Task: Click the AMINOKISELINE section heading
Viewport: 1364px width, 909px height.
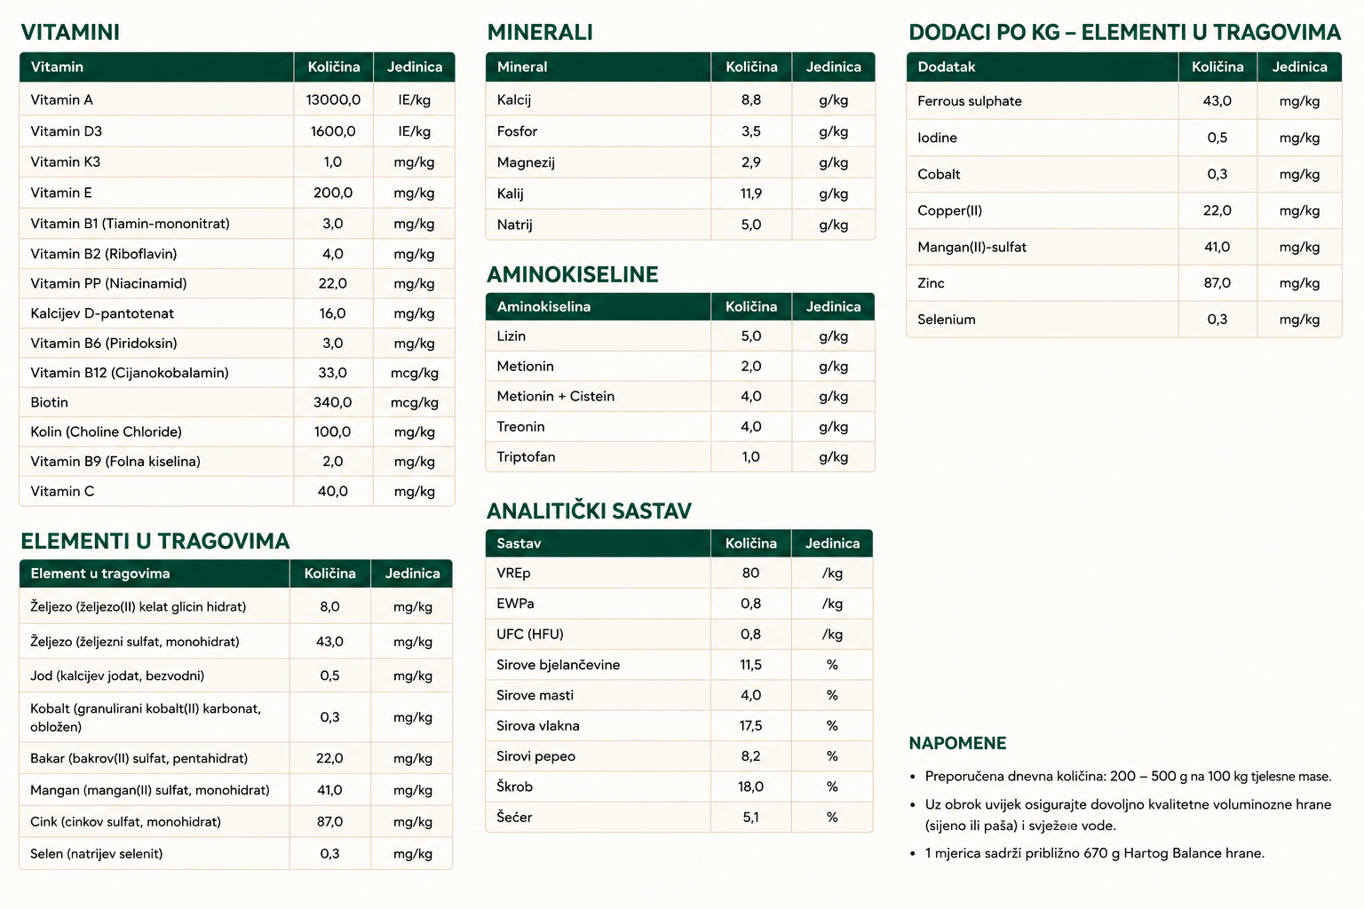Action: pos(573,274)
